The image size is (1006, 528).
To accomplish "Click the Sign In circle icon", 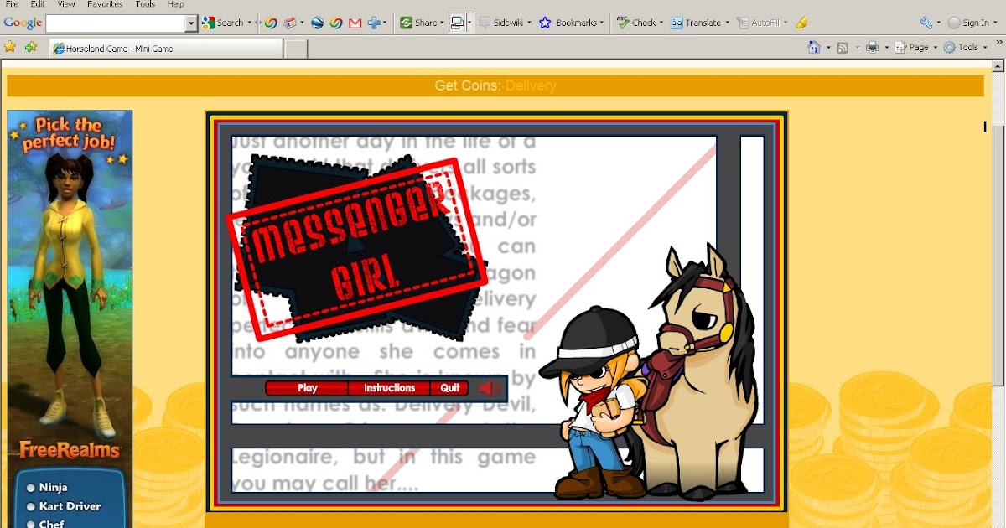I will pyautogui.click(x=954, y=23).
